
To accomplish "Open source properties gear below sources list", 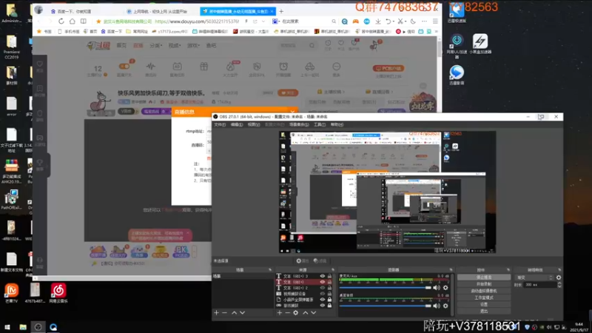I will click(x=295, y=312).
